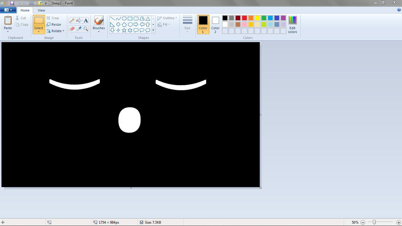Click the zoom out minus button
The image size is (402, 226).
point(363,222)
